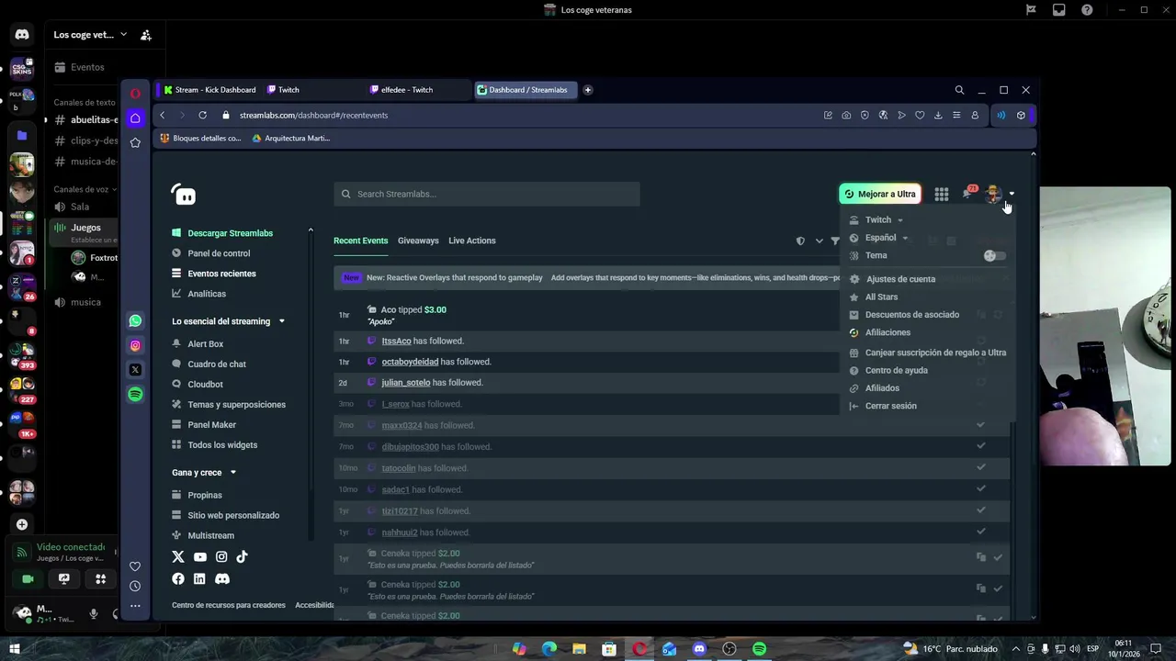Screen dimensions: 1176x661
Task: Open the Alert Box sidebar item
Action: (x=206, y=344)
